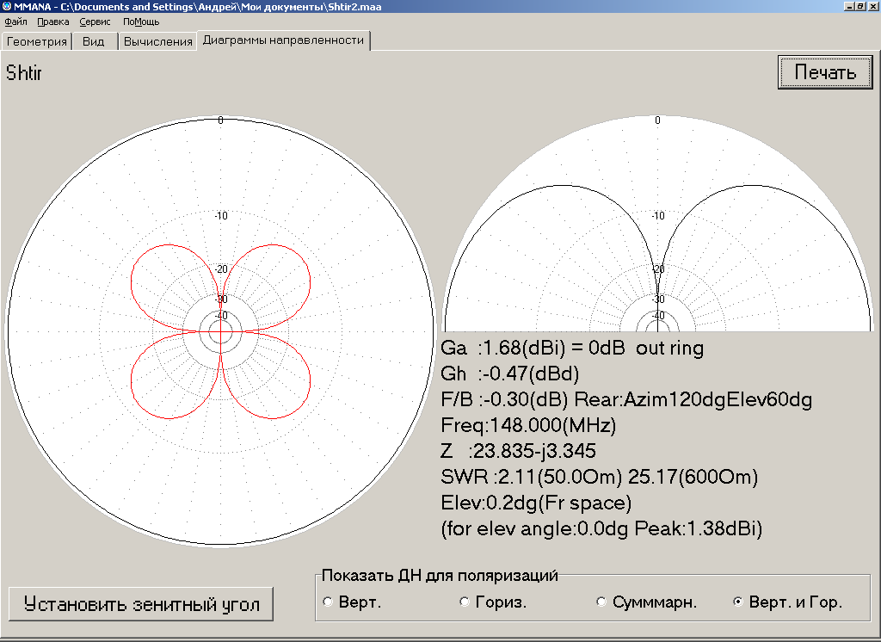Select the Сумммарн. polarization radio button
This screenshot has height=642, width=881.
tap(646, 602)
